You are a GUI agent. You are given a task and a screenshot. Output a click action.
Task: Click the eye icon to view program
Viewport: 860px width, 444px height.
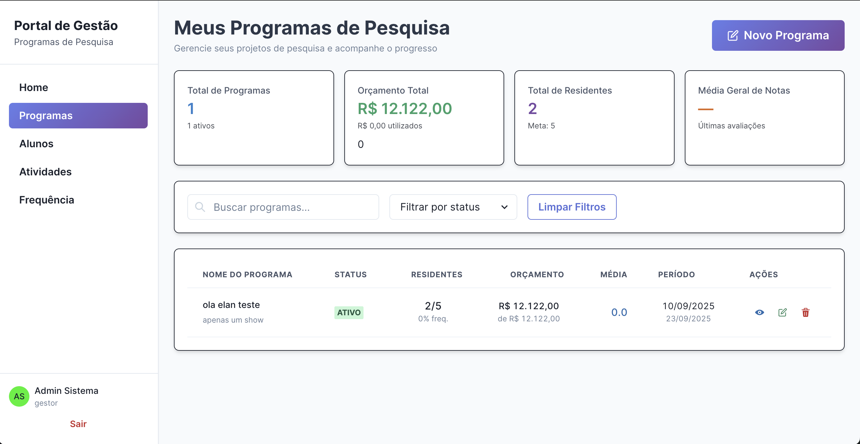click(x=760, y=312)
